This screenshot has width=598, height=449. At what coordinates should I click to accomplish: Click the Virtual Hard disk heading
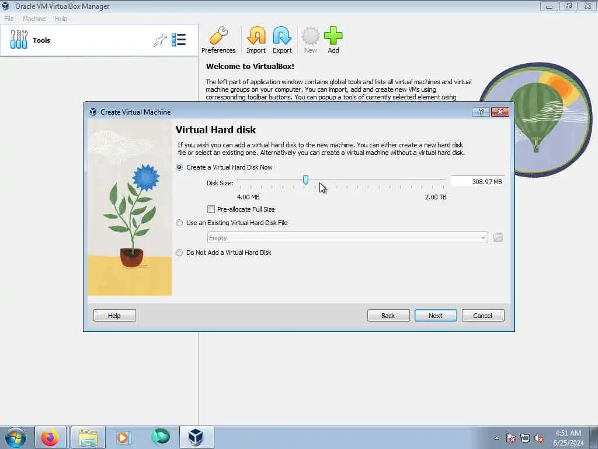216,130
